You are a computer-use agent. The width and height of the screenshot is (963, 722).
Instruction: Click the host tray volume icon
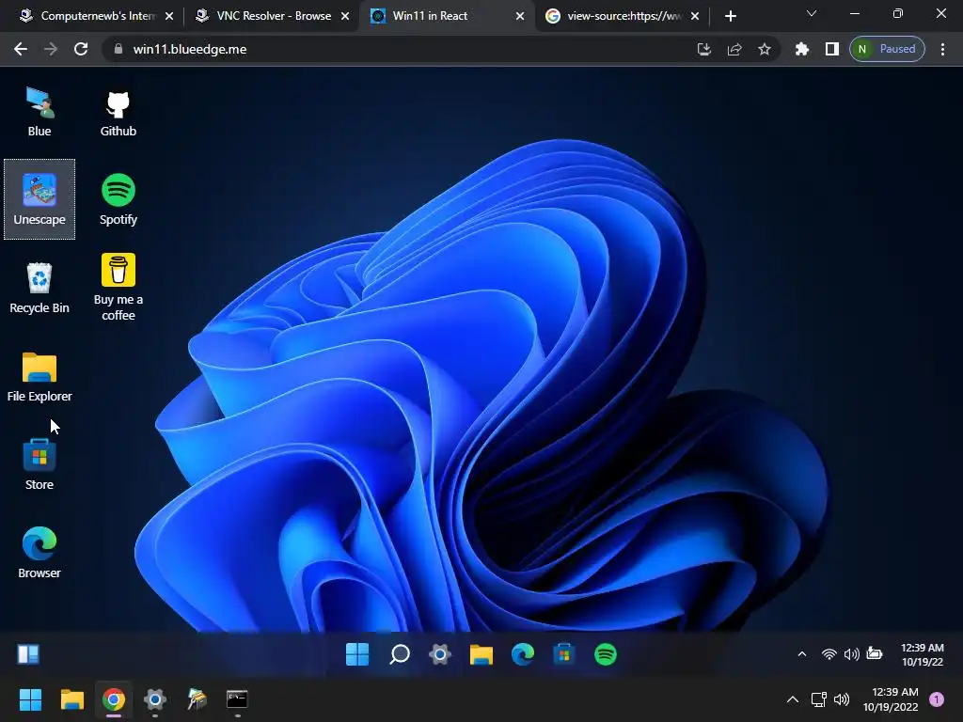(842, 699)
